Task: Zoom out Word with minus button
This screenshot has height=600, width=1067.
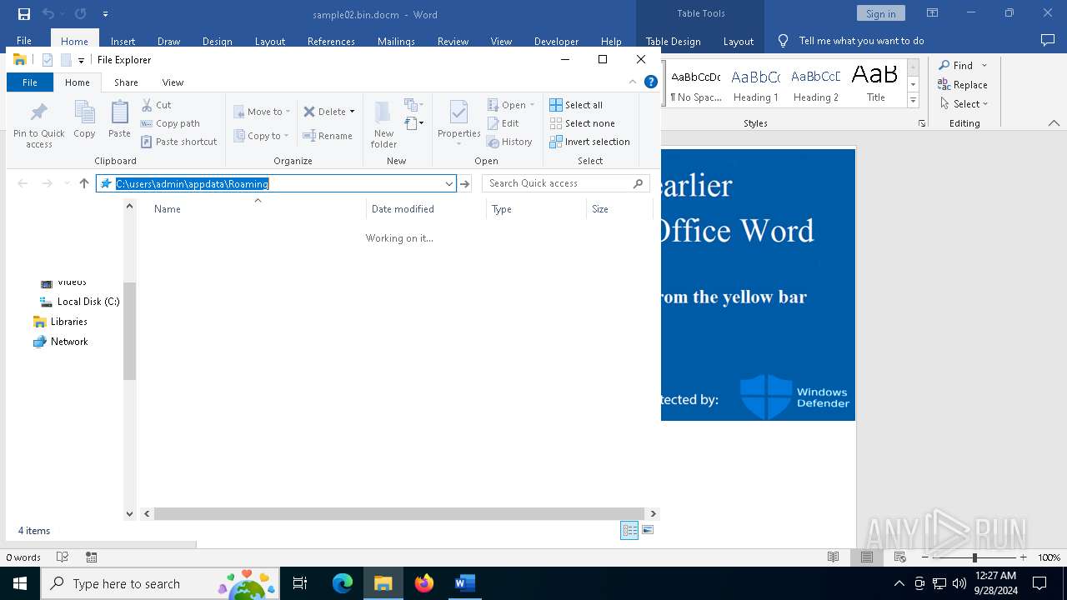Action: (x=924, y=557)
